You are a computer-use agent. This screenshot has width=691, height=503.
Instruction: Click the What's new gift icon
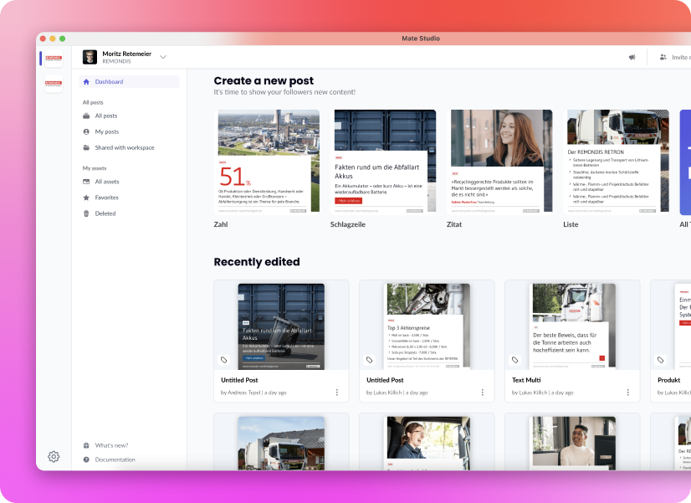click(86, 445)
